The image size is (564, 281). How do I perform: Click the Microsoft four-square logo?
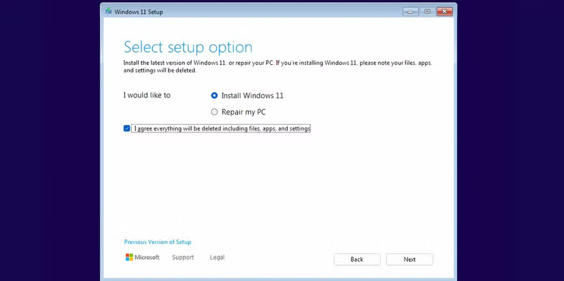[x=129, y=258]
